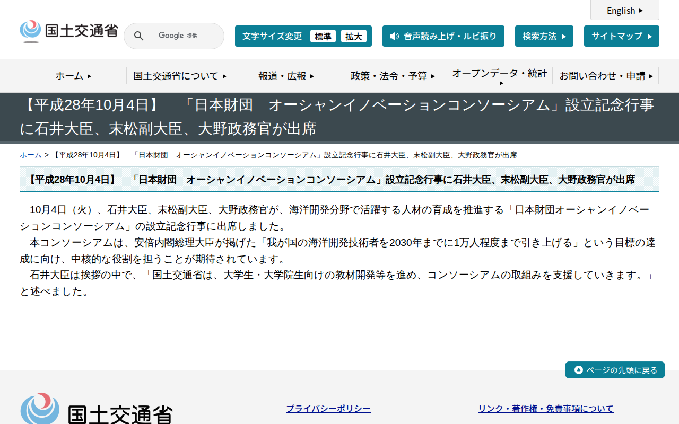Open リンク・著作権・免責事項について page
This screenshot has width=679, height=424.
click(x=545, y=408)
